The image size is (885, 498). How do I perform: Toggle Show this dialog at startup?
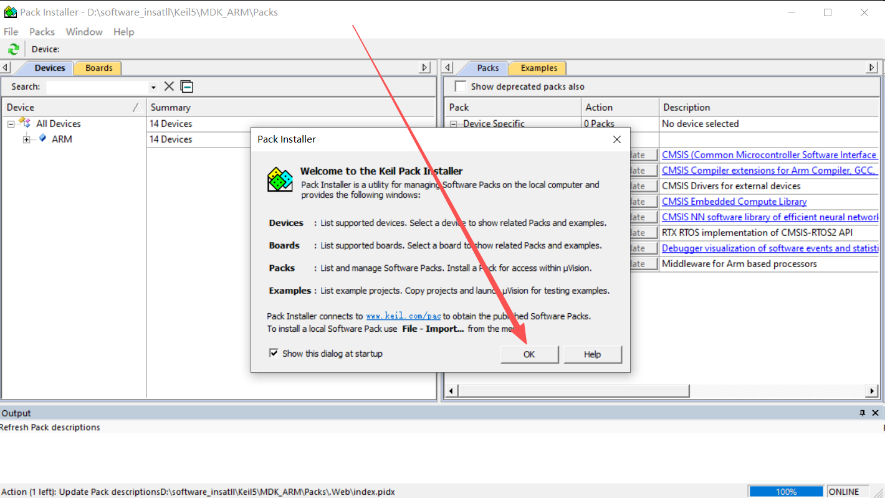[273, 353]
